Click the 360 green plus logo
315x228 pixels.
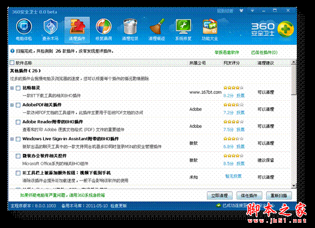pyautogui.click(x=285, y=29)
